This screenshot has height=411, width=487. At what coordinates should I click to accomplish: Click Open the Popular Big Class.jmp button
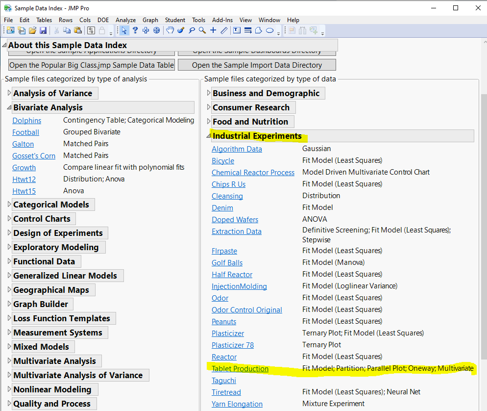(x=92, y=65)
